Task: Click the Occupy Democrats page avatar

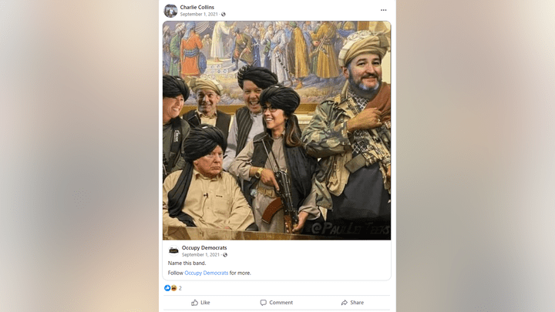Action: click(x=173, y=250)
